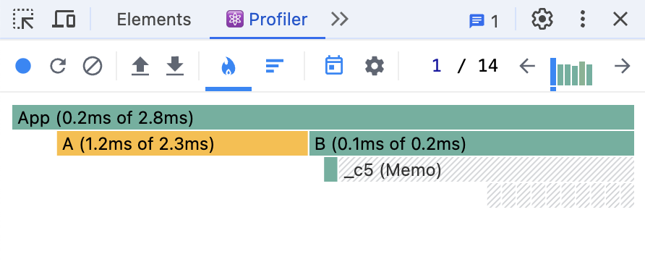645x262 pixels.
Task: Load a saved profile with the upload icon
Action: [x=140, y=66]
